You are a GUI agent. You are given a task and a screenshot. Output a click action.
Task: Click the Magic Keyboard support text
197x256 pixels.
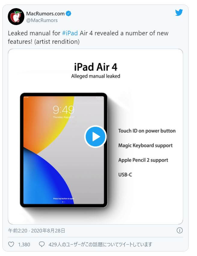tap(146, 146)
